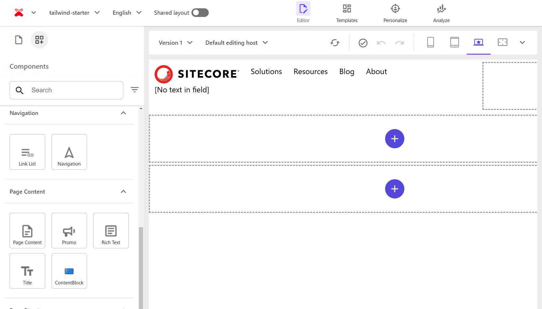This screenshot has width=542, height=309.
Task: Toggle the Shared layout switch
Action: [200, 13]
